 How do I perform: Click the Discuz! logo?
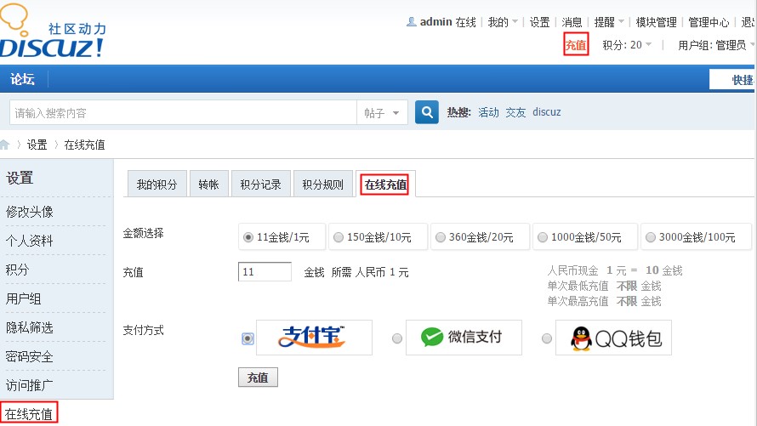point(52,31)
